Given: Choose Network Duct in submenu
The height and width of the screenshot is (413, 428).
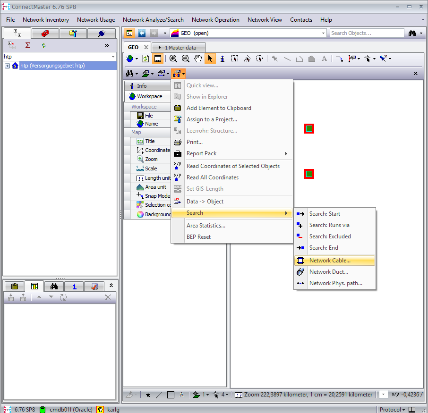Looking at the screenshot, I should coord(334,272).
